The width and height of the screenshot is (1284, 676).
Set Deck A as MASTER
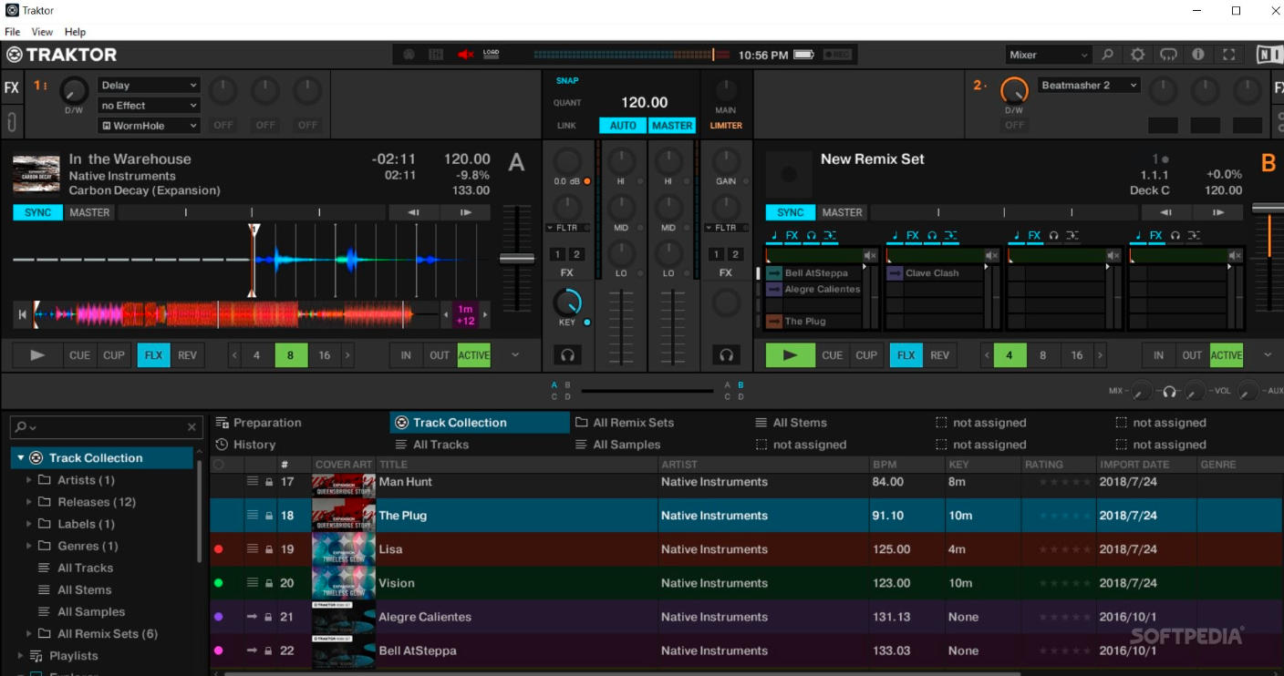[90, 212]
